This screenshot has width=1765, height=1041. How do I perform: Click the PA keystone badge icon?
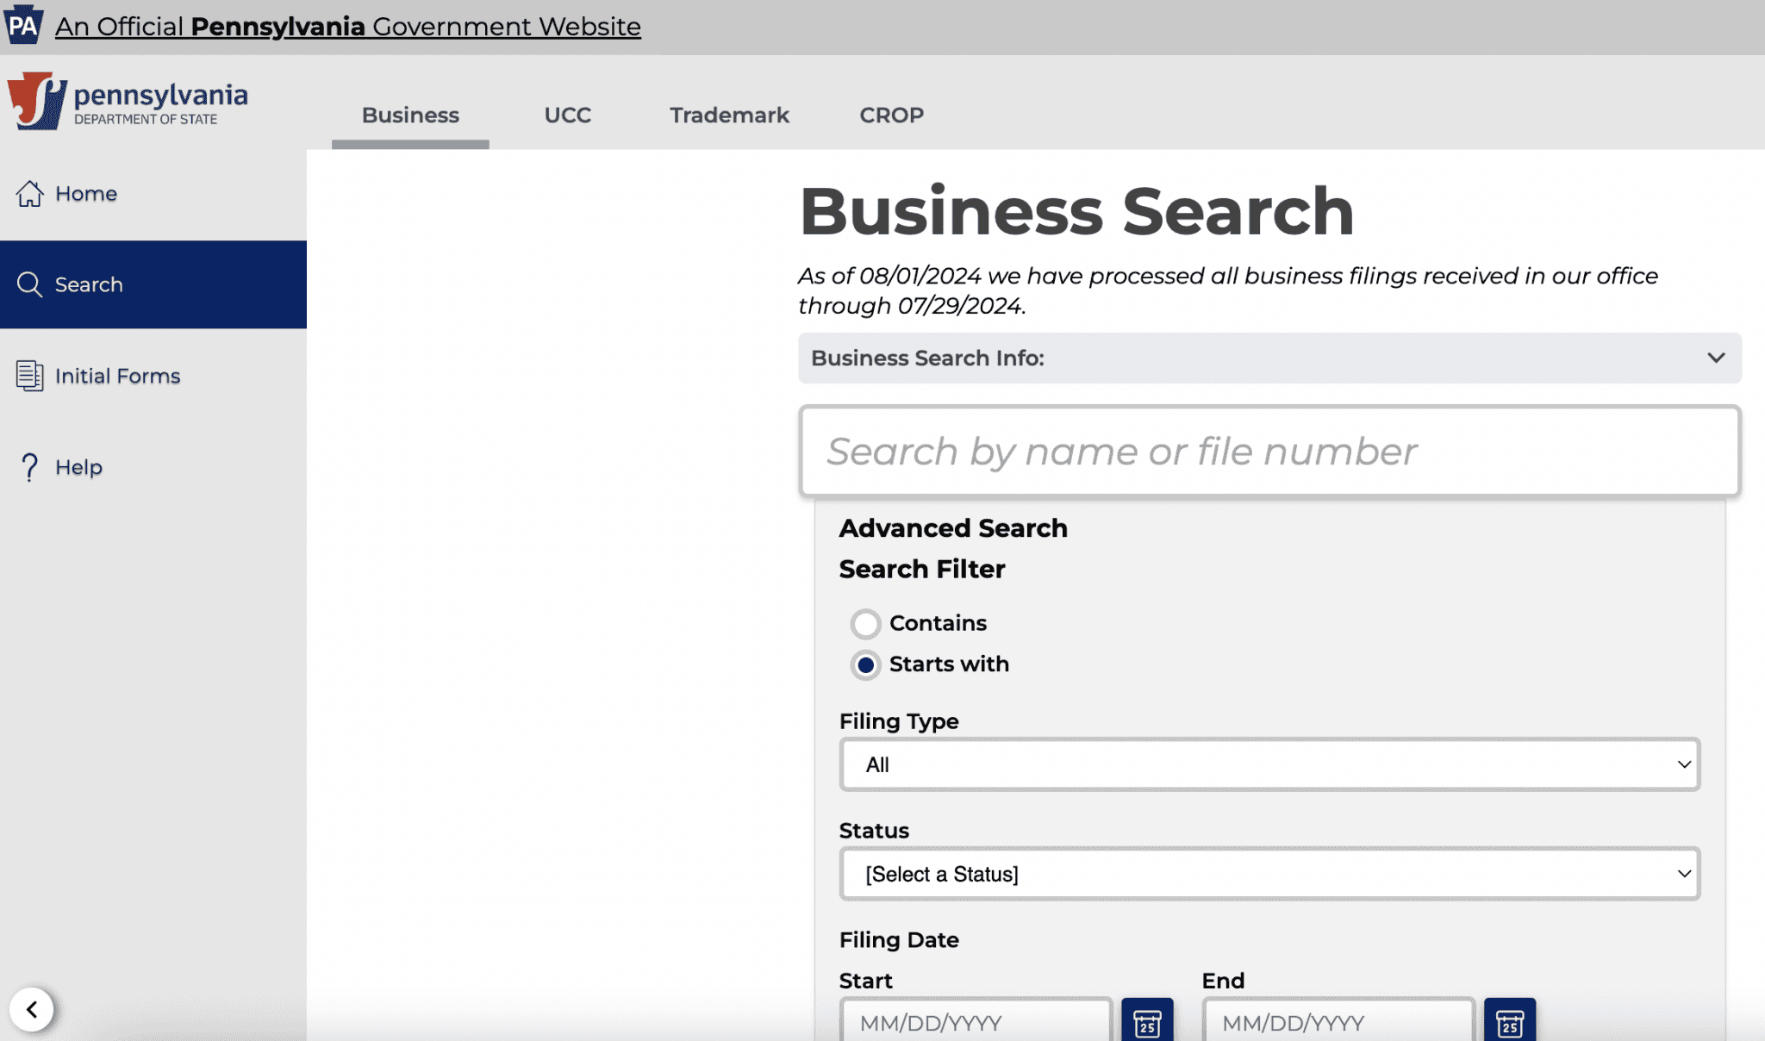[23, 25]
